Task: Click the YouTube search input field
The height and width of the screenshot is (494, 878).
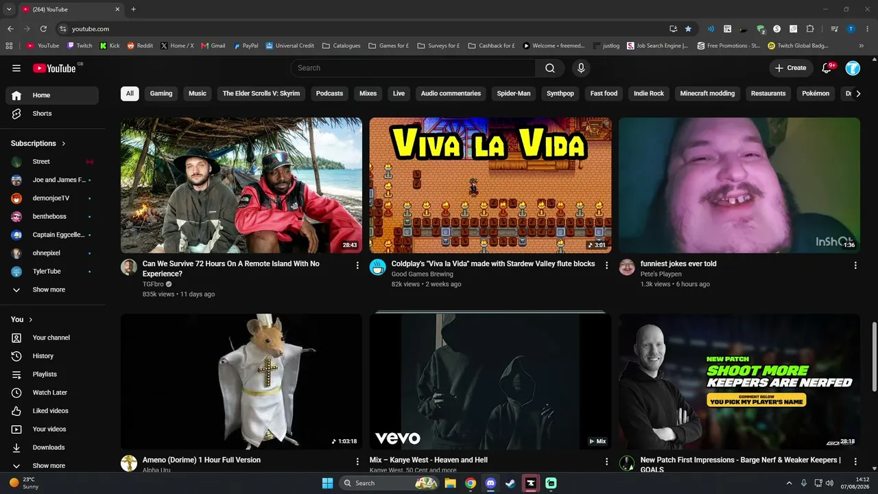Action: [414, 68]
